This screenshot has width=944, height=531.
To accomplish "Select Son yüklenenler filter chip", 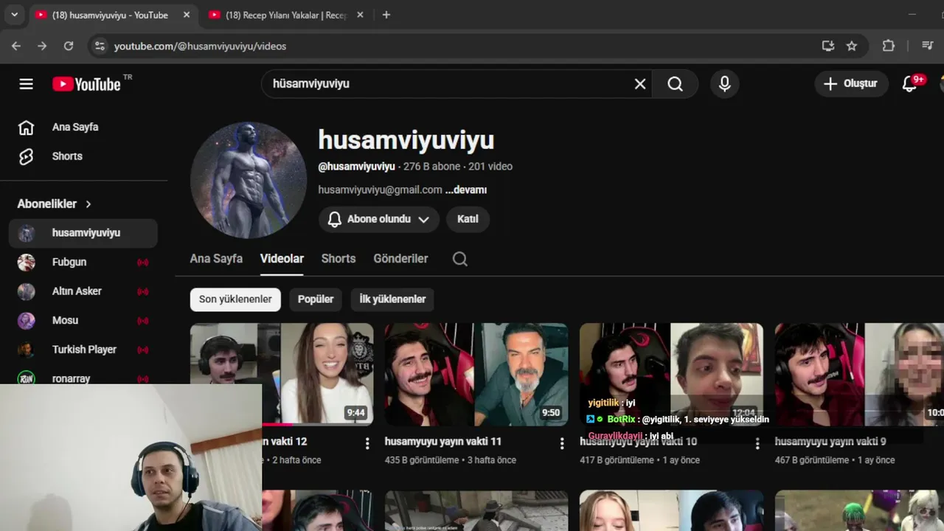I will point(235,299).
